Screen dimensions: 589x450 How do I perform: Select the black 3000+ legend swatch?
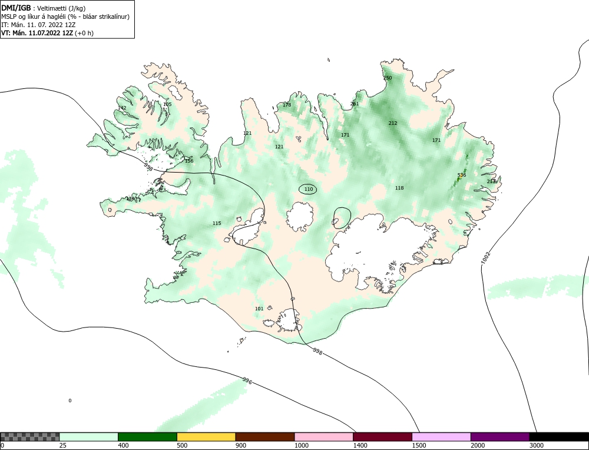pyautogui.click(x=559, y=436)
